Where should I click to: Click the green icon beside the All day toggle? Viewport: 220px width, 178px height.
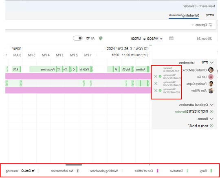[x=101, y=38]
